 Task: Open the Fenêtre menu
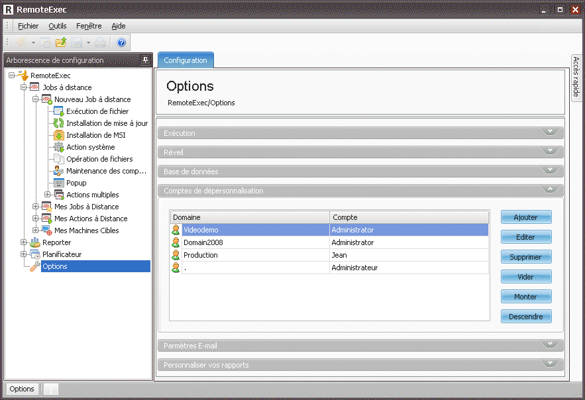click(89, 26)
